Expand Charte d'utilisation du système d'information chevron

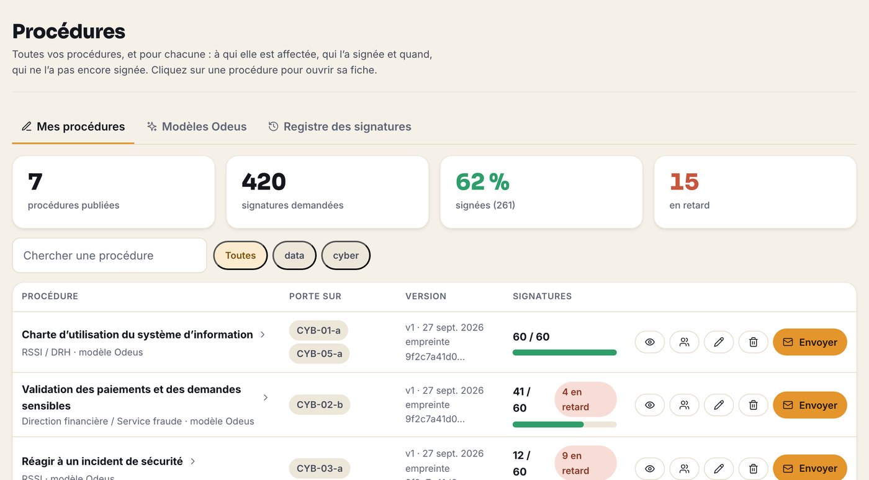click(263, 335)
